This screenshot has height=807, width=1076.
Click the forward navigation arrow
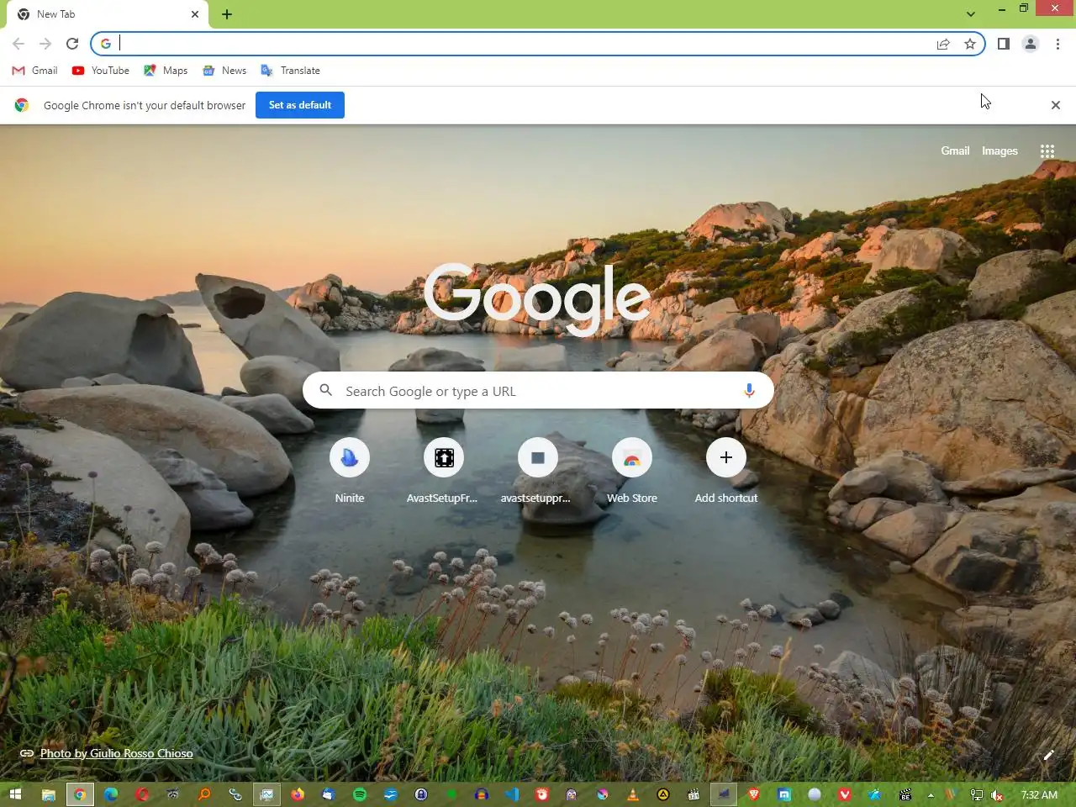click(45, 44)
